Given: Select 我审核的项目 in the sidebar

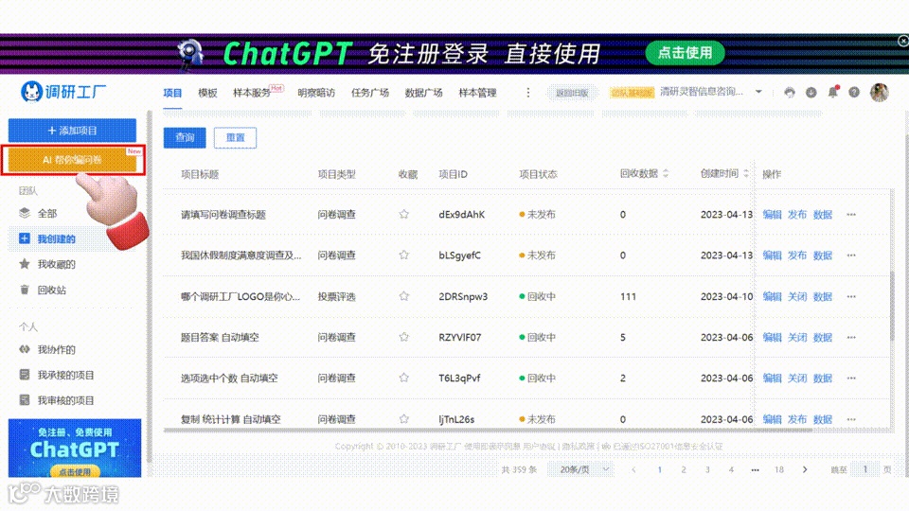Looking at the screenshot, I should click(x=65, y=400).
